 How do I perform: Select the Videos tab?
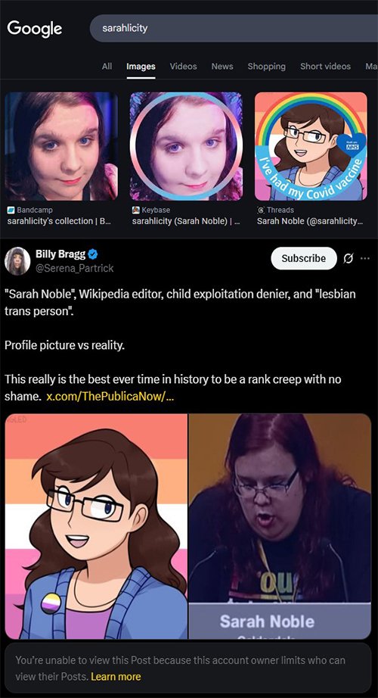click(183, 67)
